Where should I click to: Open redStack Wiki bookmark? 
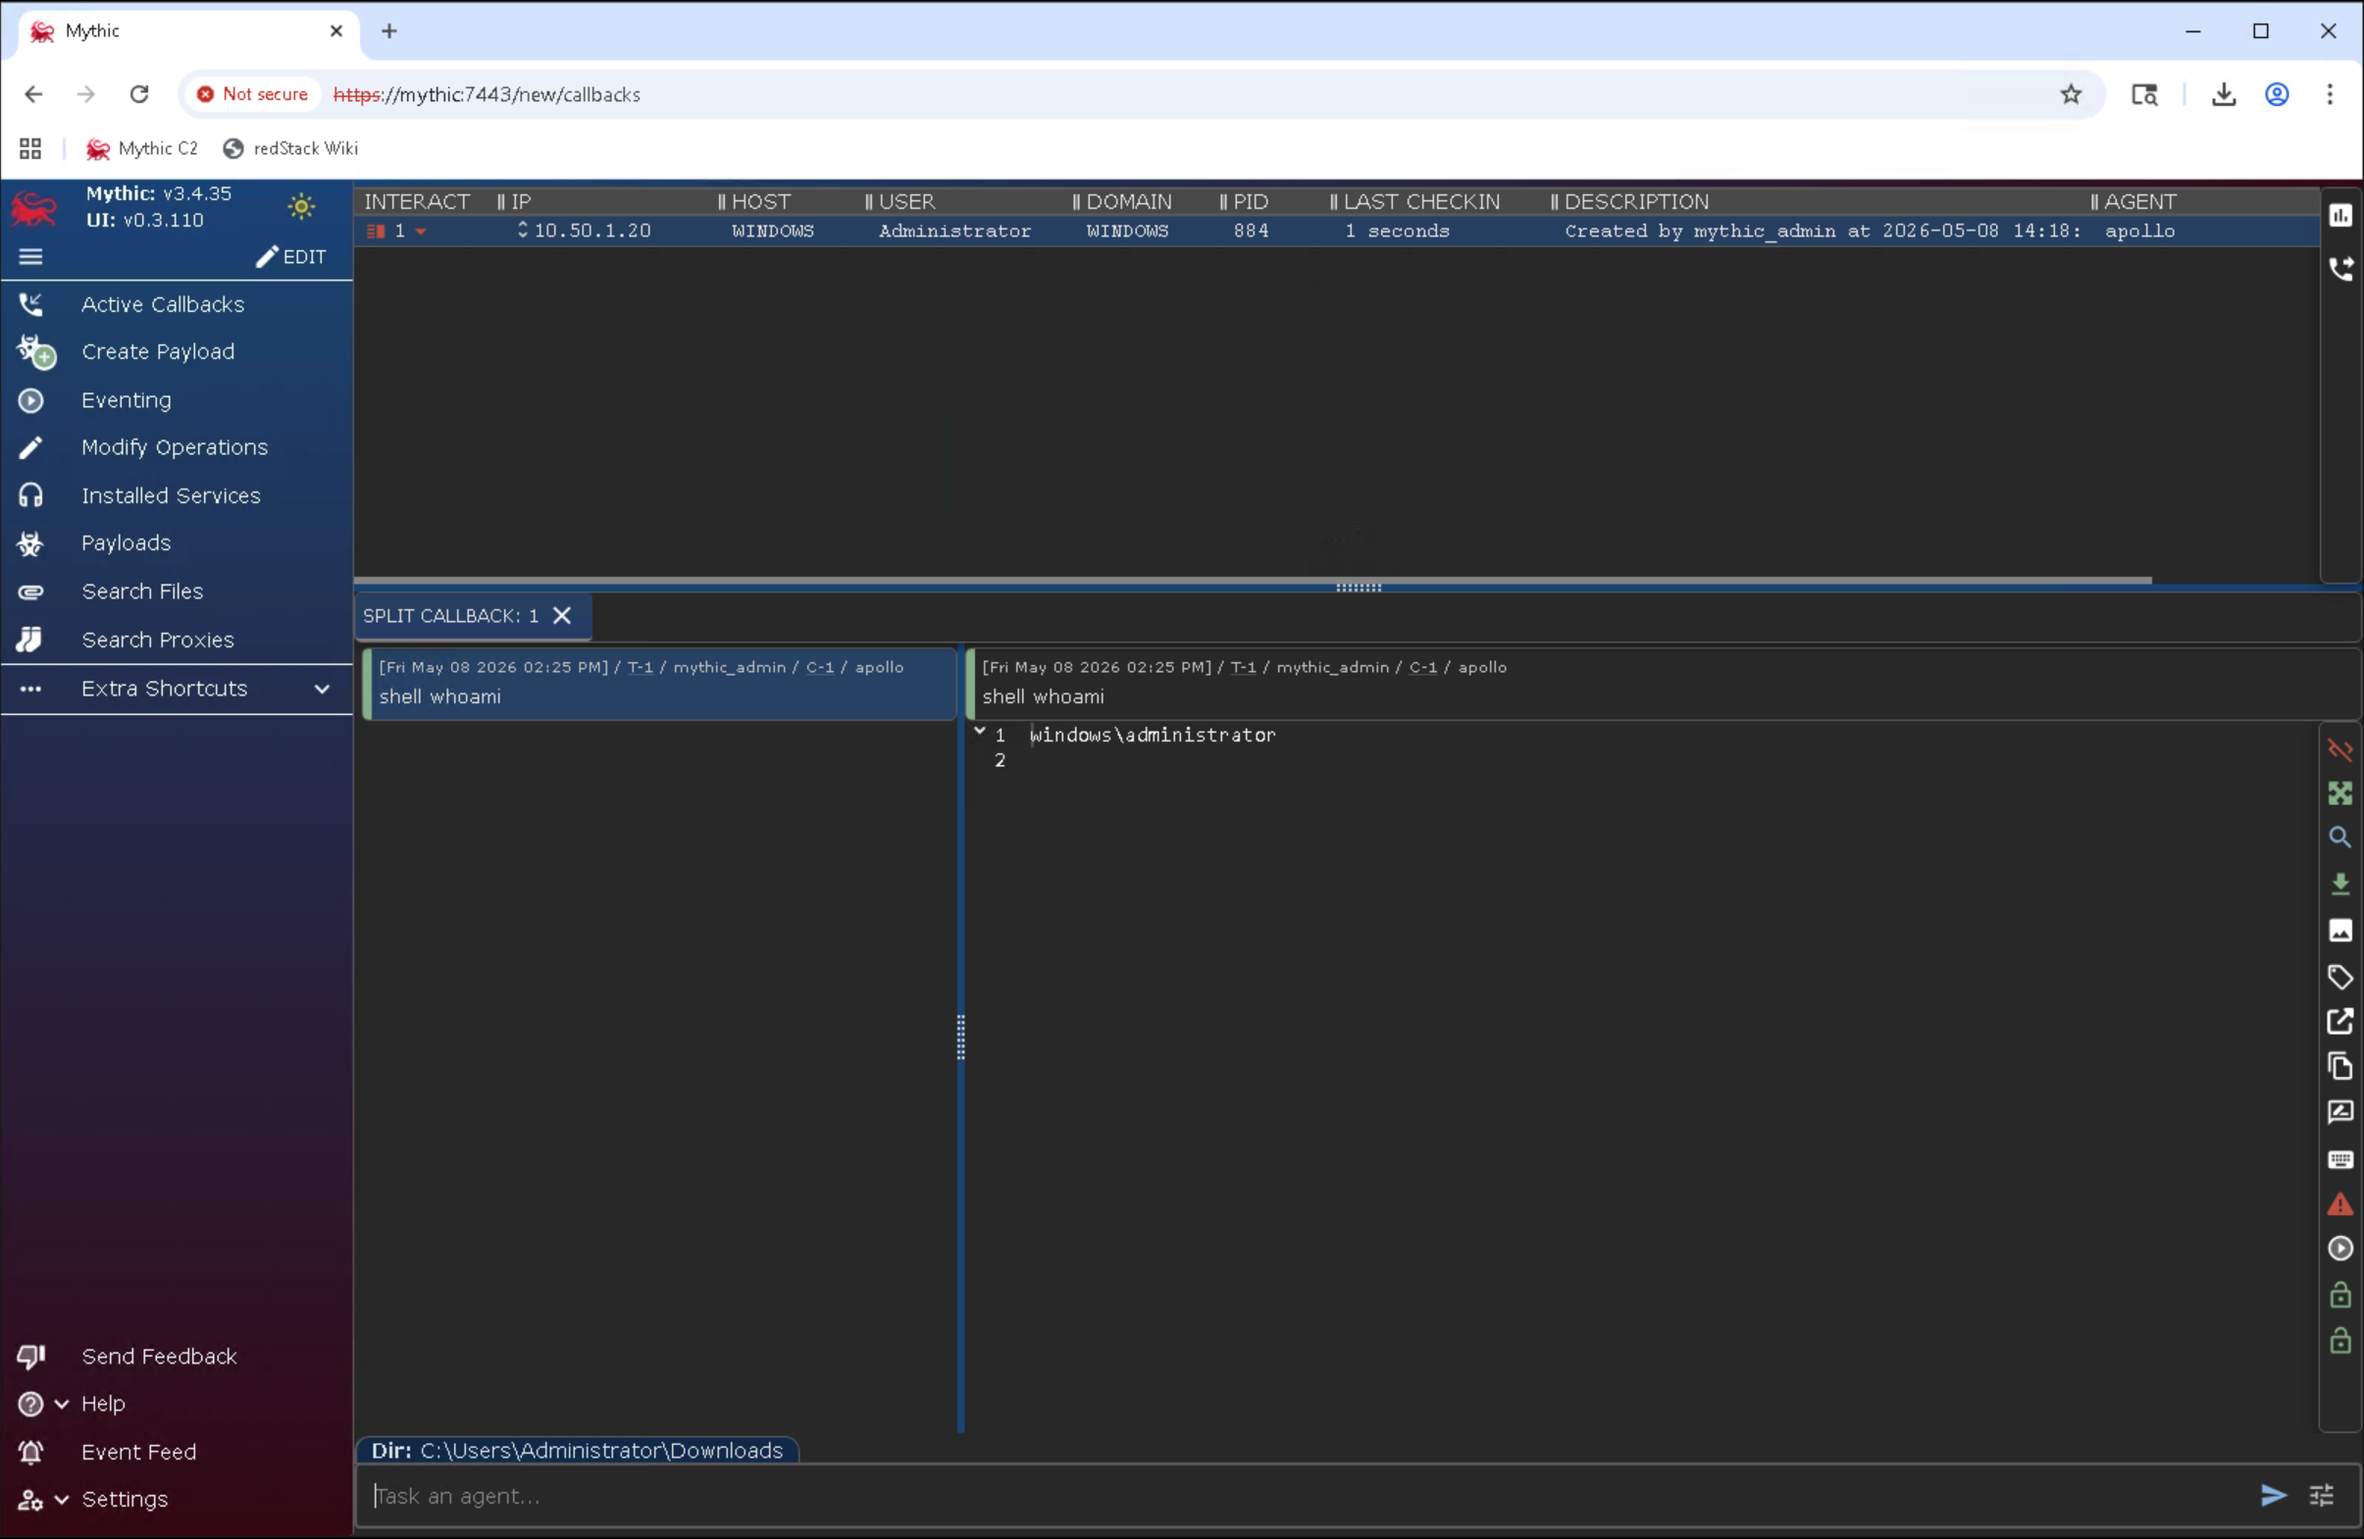coord(290,148)
